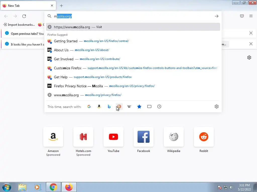Image resolution: width=257 pixels, height=192 pixels.
Task: Open the Get Help suggestion
Action: coord(133,77)
